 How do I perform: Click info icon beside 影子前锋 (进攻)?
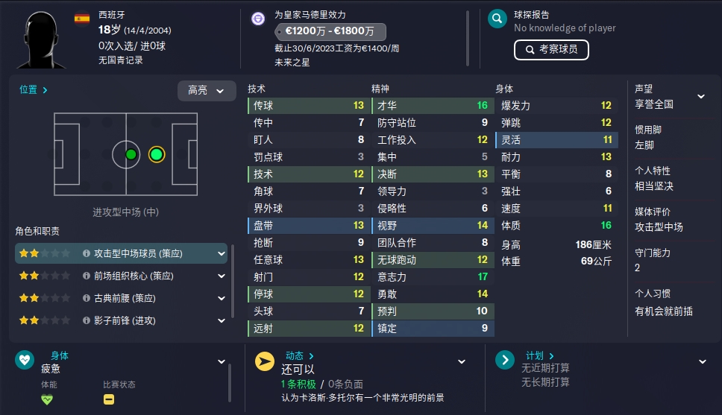86,320
